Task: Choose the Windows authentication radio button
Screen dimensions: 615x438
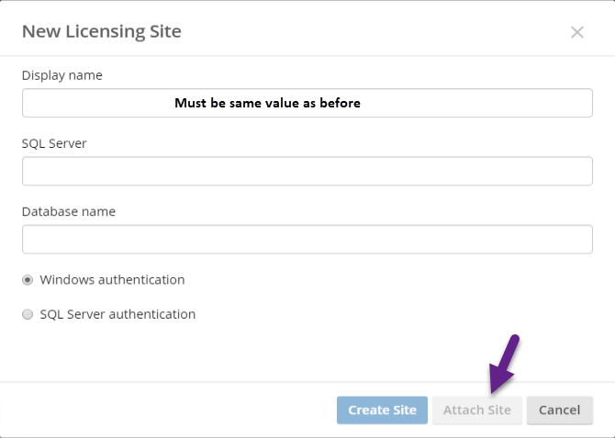Action: [x=28, y=280]
